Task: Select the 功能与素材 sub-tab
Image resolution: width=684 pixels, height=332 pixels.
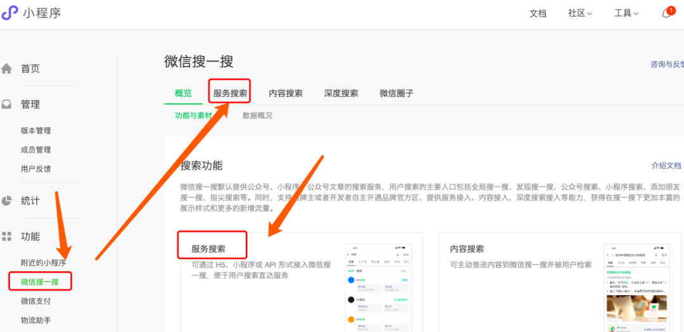Action: (x=193, y=116)
